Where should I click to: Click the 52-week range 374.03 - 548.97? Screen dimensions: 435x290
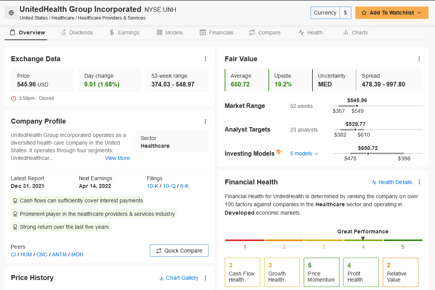coord(173,85)
